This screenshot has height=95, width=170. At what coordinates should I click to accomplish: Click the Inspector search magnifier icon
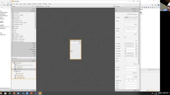tap(136, 6)
